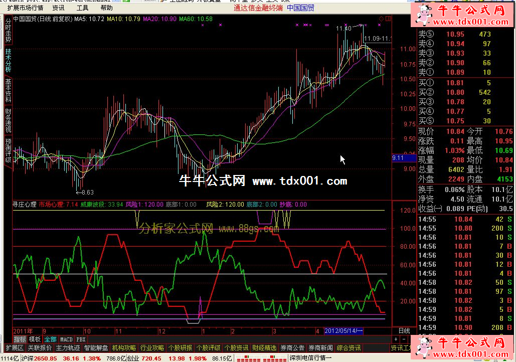Click the 沪深 2650.85 index in status bar
The height and width of the screenshot is (362, 516).
pos(39,358)
